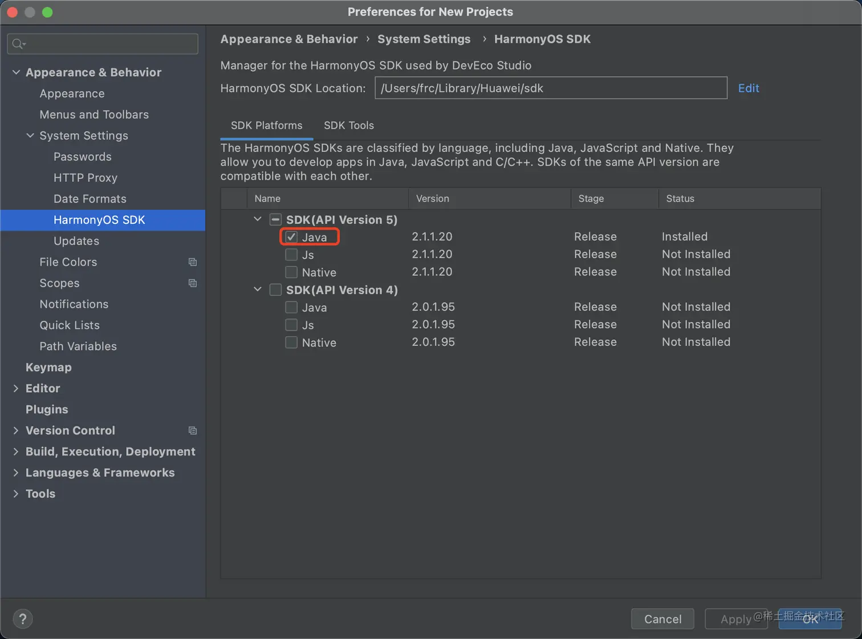Check the Java checkbox under API Version 4
Screen dimensions: 862x639
[x=291, y=307]
